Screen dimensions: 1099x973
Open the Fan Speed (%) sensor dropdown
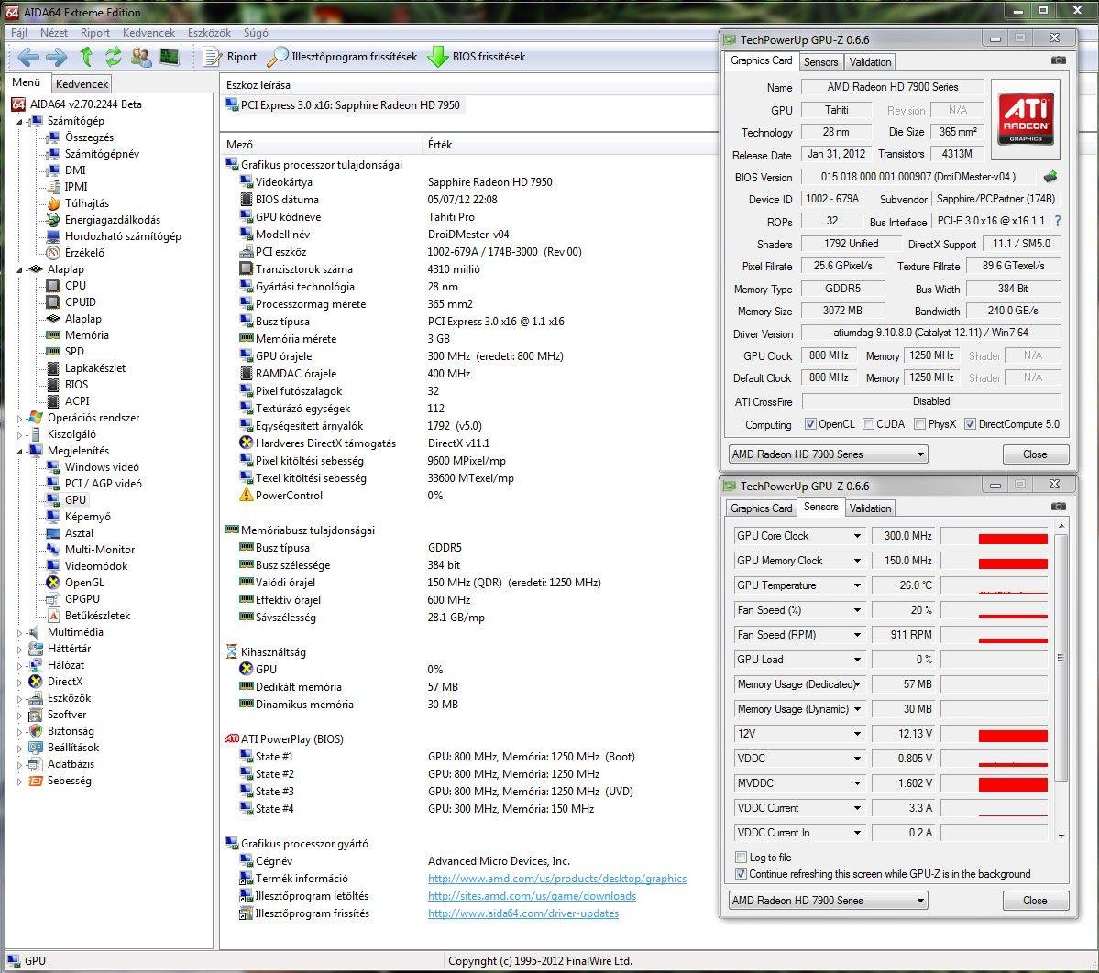tap(857, 610)
